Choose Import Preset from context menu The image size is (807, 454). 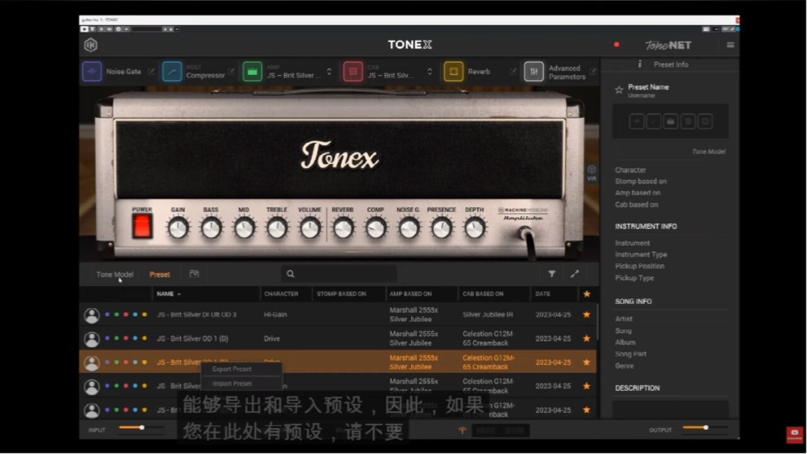[x=232, y=383]
